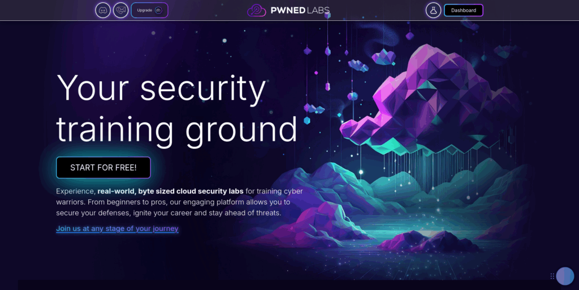Click the "ignite your career" paragraph line
The image size is (579, 290).
[x=168, y=213]
